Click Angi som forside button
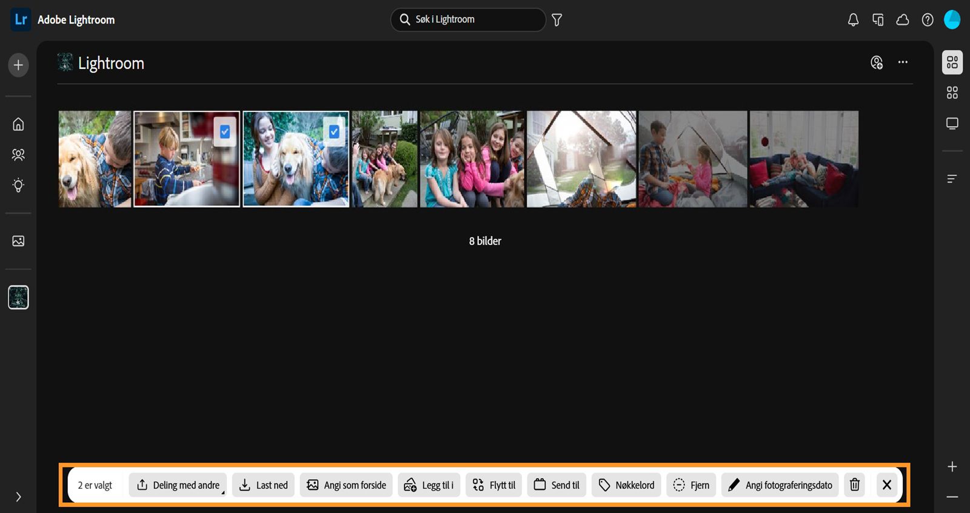 click(346, 485)
